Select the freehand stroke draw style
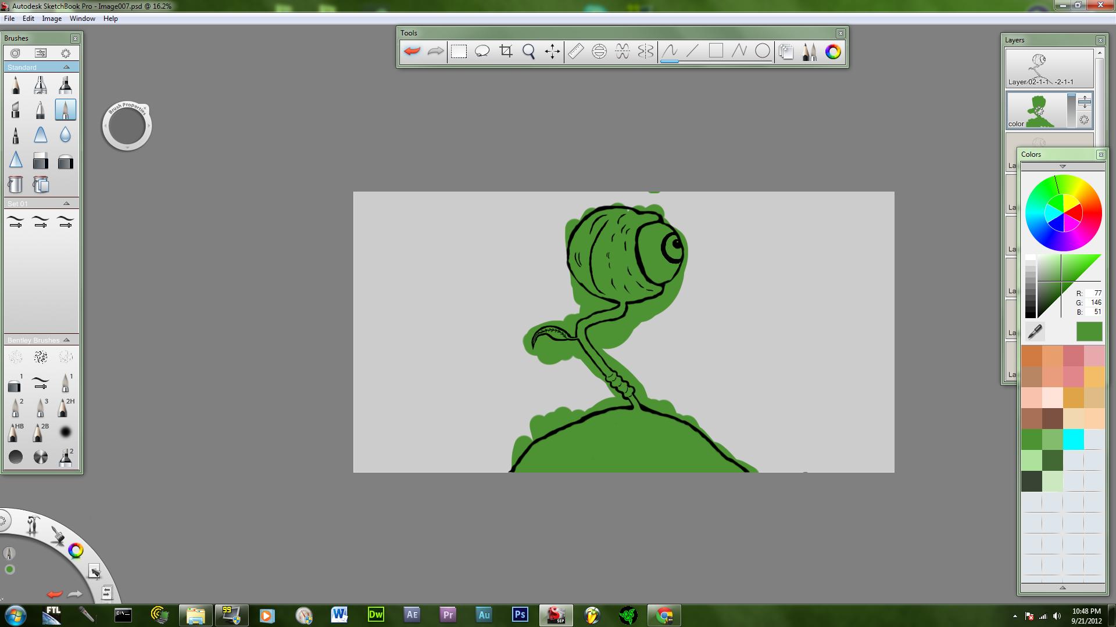This screenshot has width=1116, height=627. coord(670,52)
